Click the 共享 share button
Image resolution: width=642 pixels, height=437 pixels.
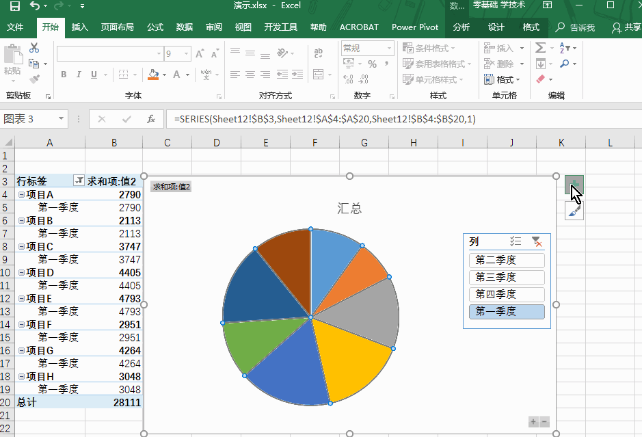tap(626, 27)
